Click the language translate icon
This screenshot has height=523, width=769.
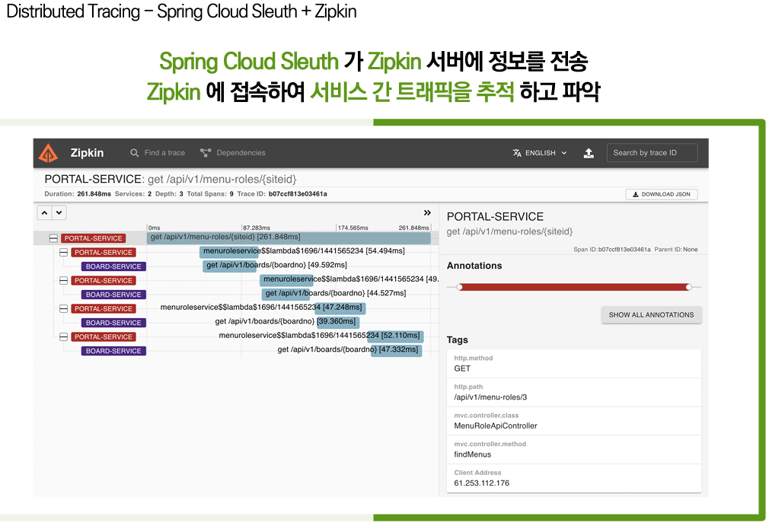[517, 153]
